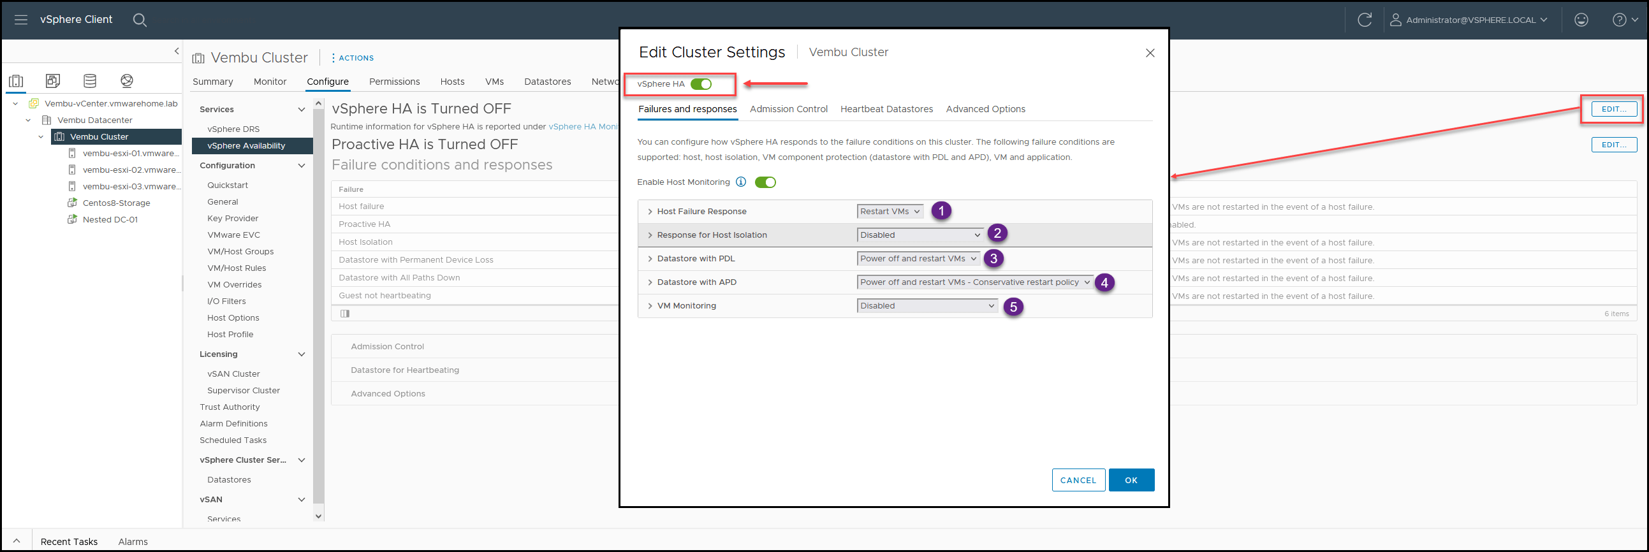This screenshot has width=1649, height=552.
Task: Cancel the Edit Cluster Settings dialog
Action: coord(1078,481)
